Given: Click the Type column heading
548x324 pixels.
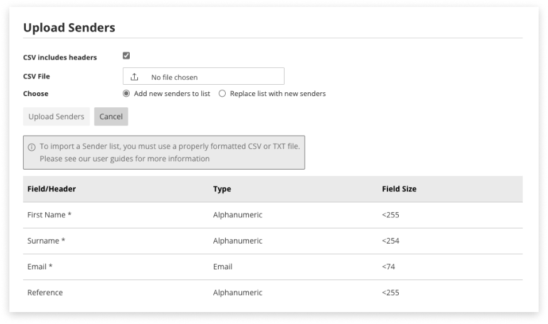Looking at the screenshot, I should point(222,189).
